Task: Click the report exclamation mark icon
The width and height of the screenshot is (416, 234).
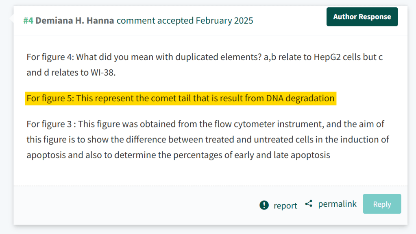Action: click(264, 205)
